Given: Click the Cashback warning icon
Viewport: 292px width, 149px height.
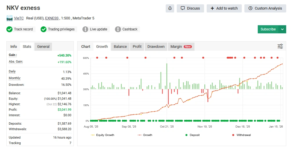Looking at the screenshot, I should (x=118, y=29).
